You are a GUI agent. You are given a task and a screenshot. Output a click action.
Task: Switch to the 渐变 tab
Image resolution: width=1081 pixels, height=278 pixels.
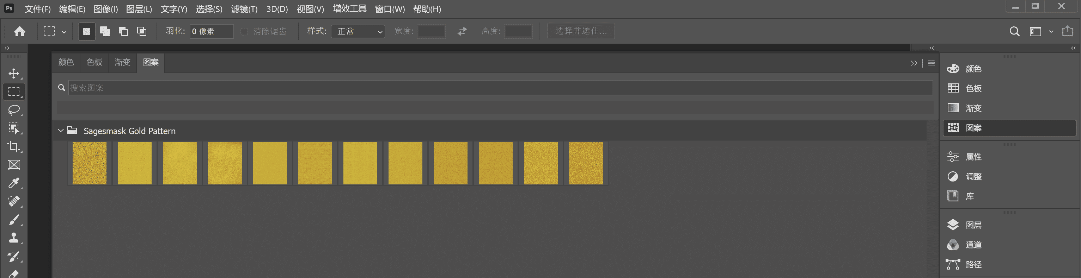click(123, 62)
